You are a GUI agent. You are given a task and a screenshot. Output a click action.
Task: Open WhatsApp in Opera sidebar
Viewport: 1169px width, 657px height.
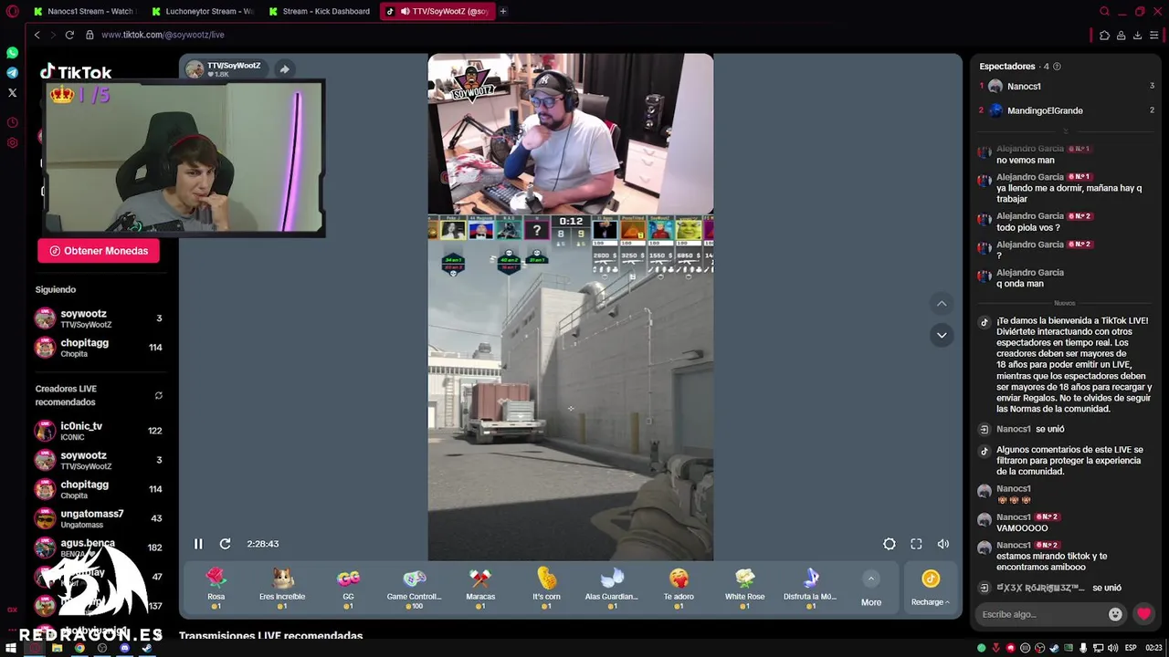point(12,53)
